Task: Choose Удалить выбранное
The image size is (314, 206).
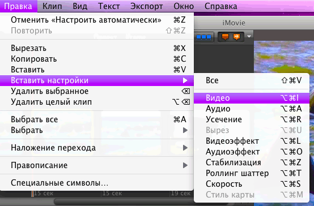Action: [x=97, y=92]
